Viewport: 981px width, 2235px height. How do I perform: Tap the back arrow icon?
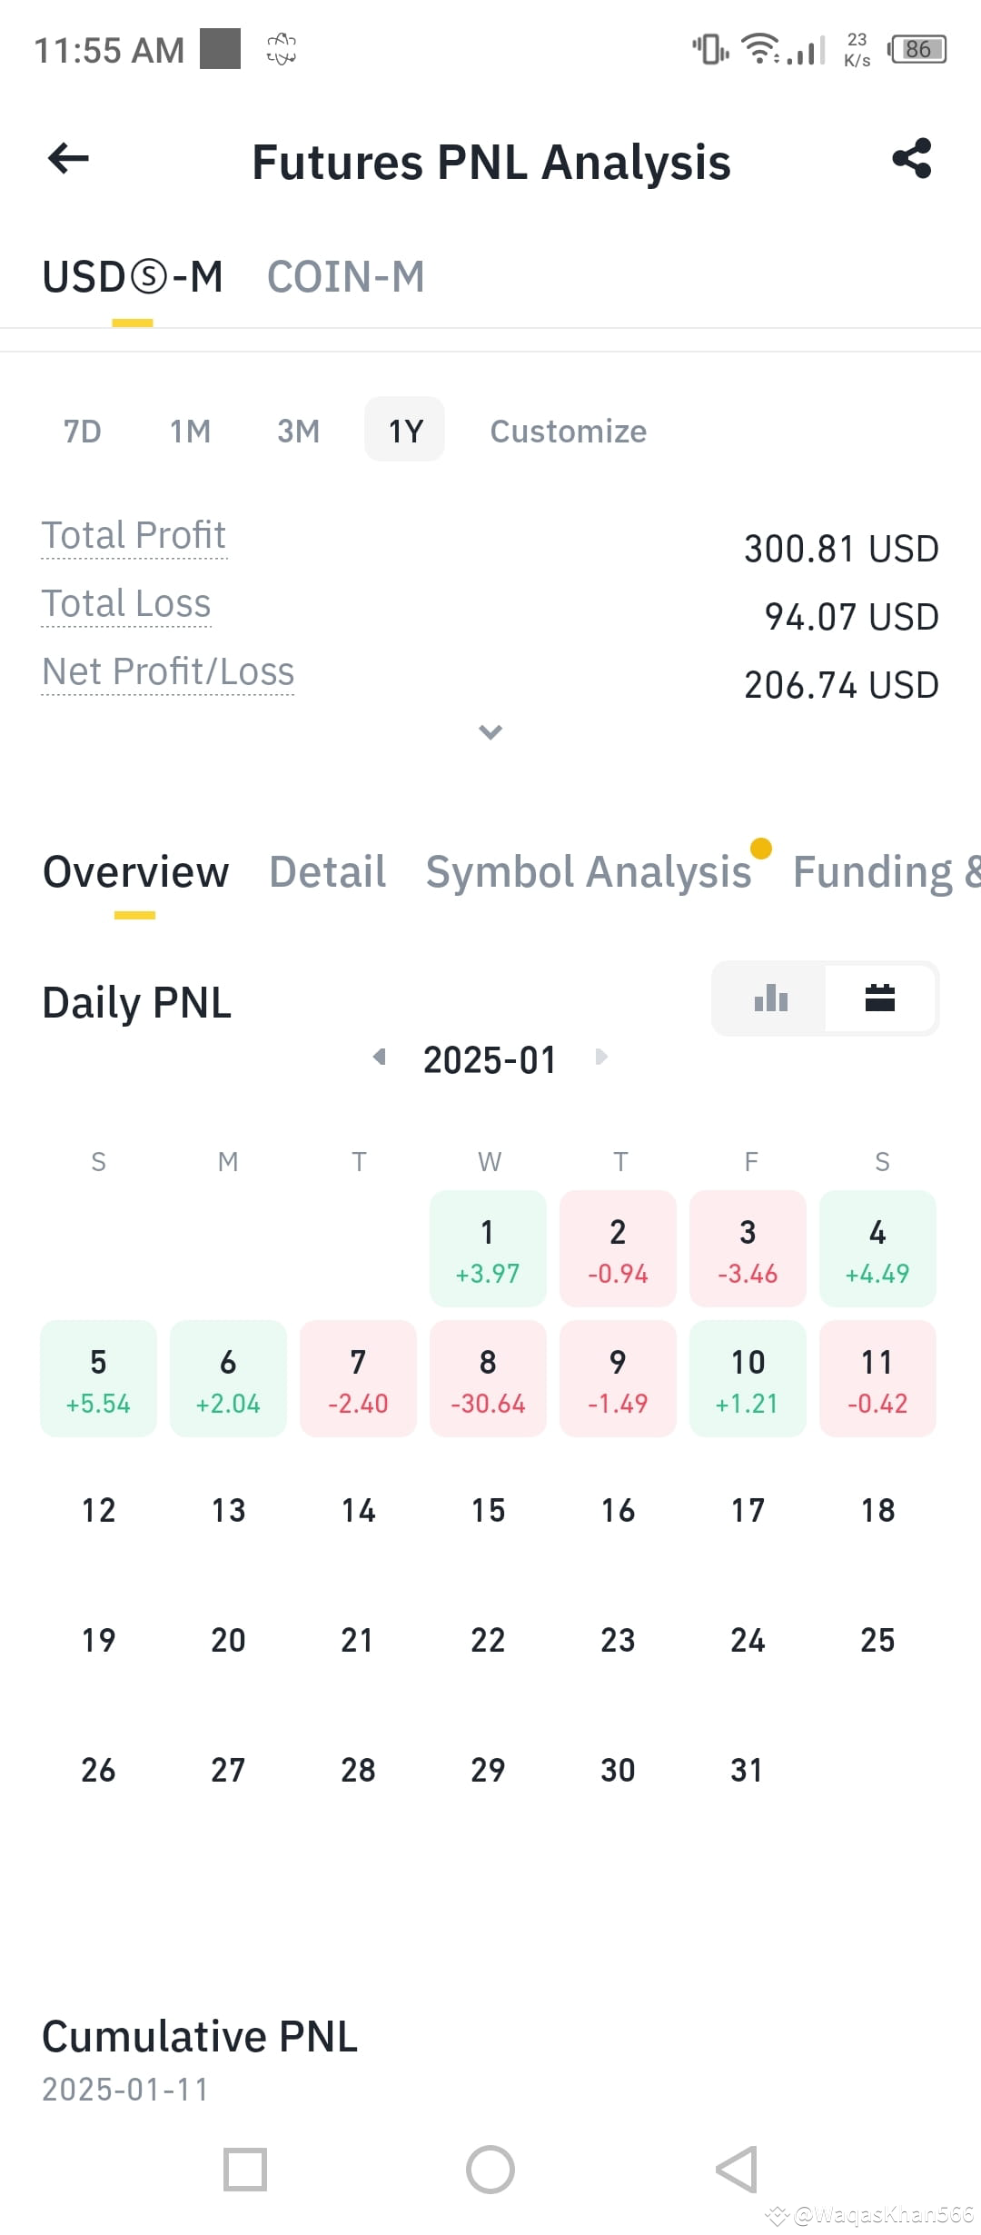[68, 159]
